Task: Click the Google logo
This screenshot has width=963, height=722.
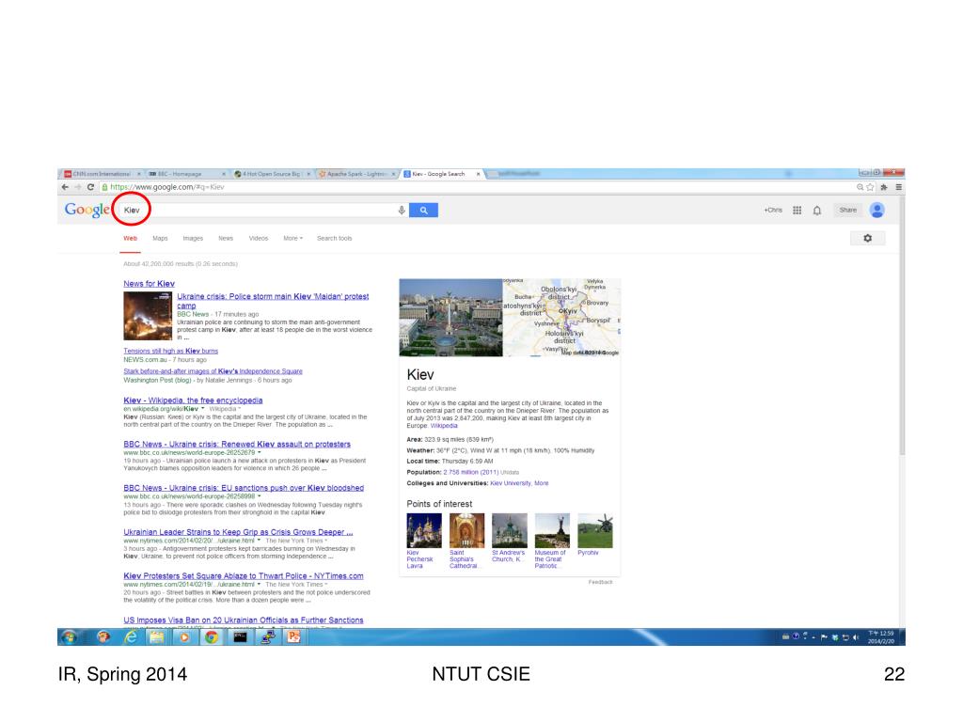Action: tap(87, 210)
